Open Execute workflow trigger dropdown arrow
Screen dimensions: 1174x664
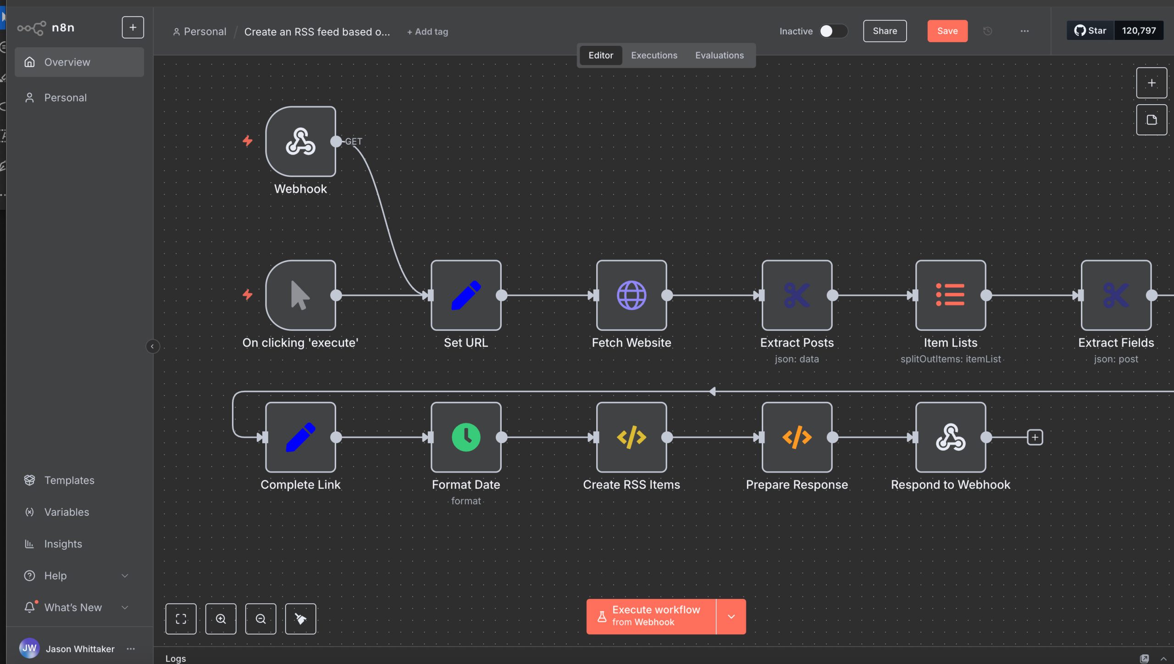point(731,616)
